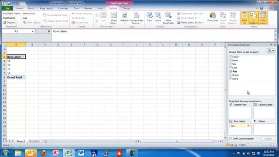Click OLAP Tools button
279x157 pixels.
click(x=223, y=18)
